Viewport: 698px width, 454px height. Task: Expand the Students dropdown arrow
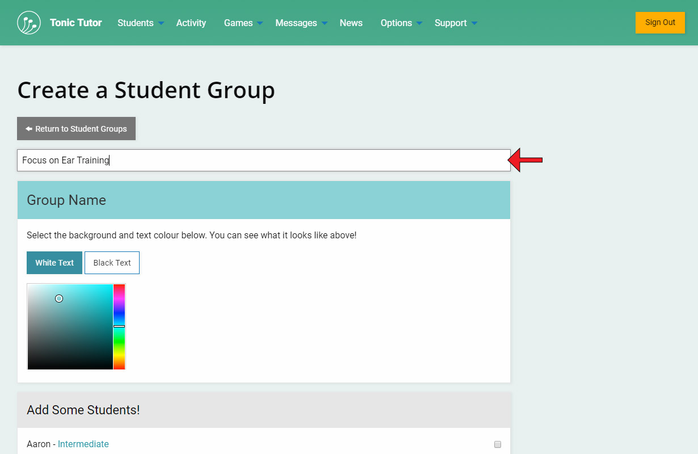[x=161, y=23]
